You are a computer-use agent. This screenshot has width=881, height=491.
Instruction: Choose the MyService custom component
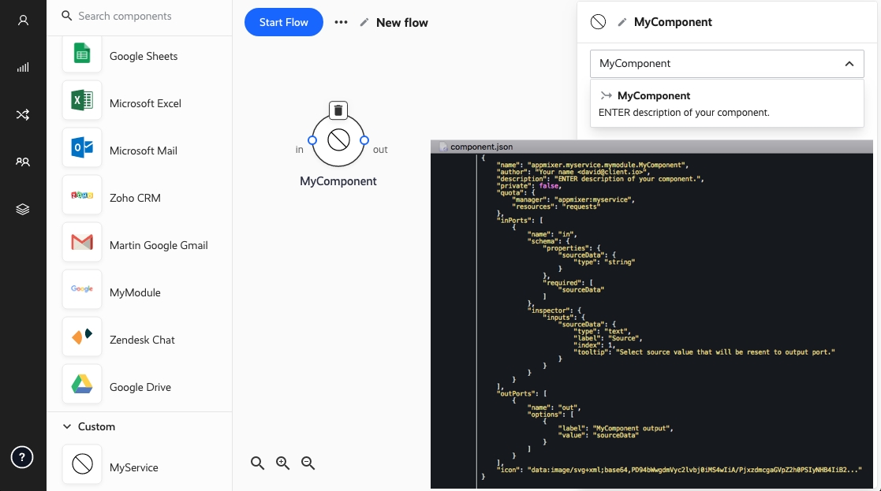coord(133,467)
